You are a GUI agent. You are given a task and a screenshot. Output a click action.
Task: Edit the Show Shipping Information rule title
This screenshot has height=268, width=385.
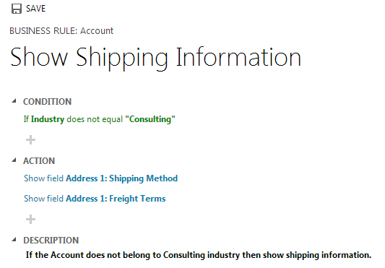tap(156, 58)
